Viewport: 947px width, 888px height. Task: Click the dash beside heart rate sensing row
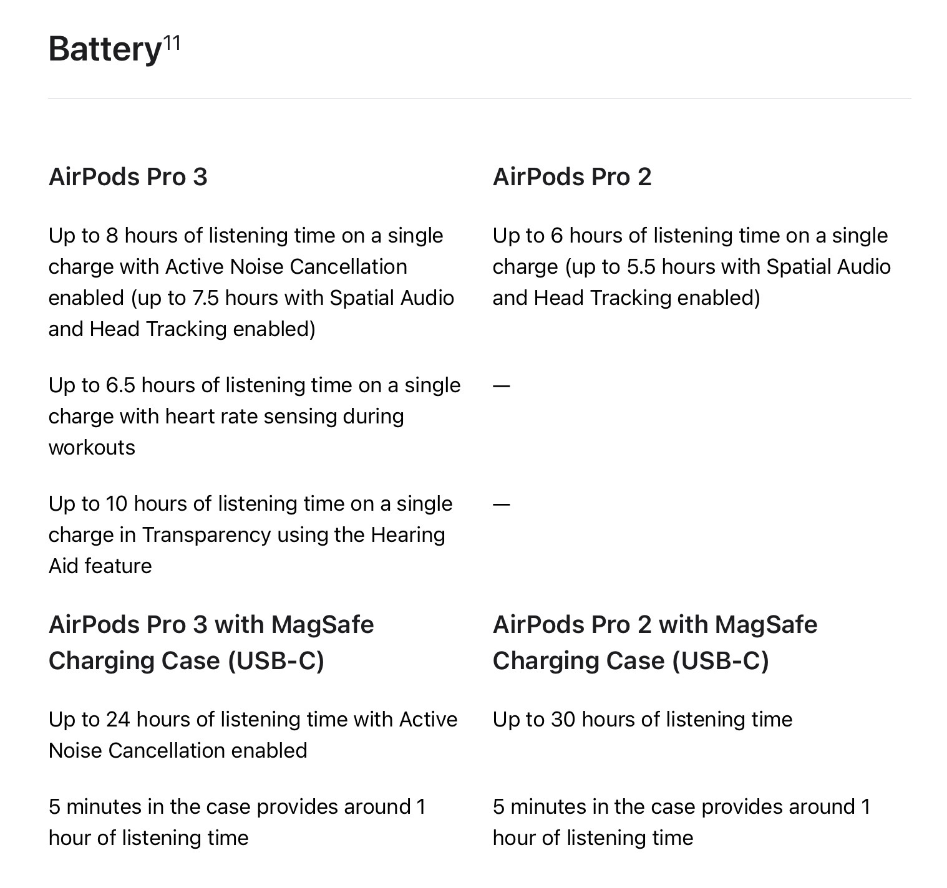502,385
